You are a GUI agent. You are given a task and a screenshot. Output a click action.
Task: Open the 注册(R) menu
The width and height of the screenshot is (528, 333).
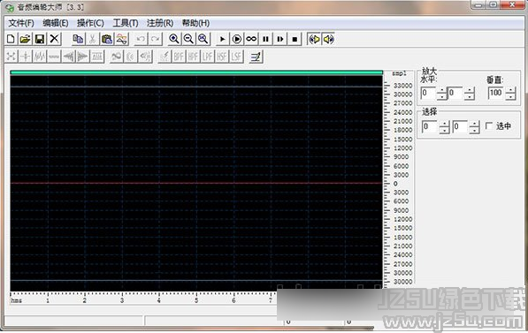point(160,23)
